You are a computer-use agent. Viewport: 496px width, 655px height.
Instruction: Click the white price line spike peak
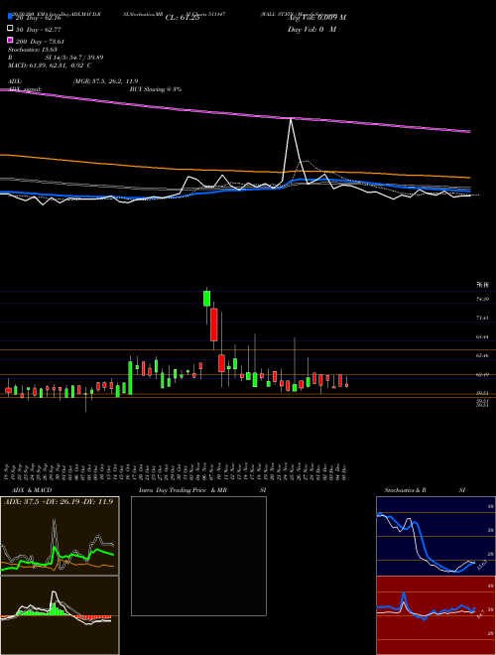pyautogui.click(x=291, y=120)
